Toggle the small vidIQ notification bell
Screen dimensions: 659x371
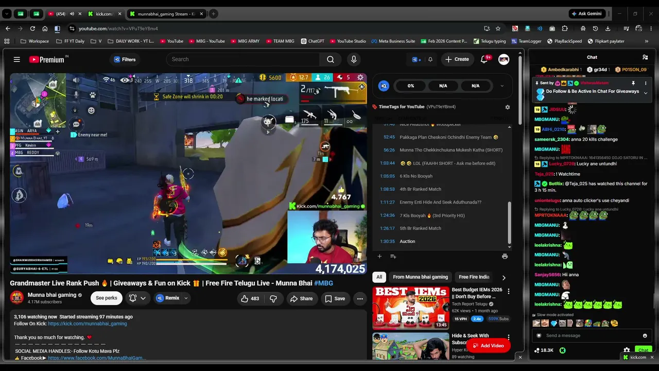point(430,59)
